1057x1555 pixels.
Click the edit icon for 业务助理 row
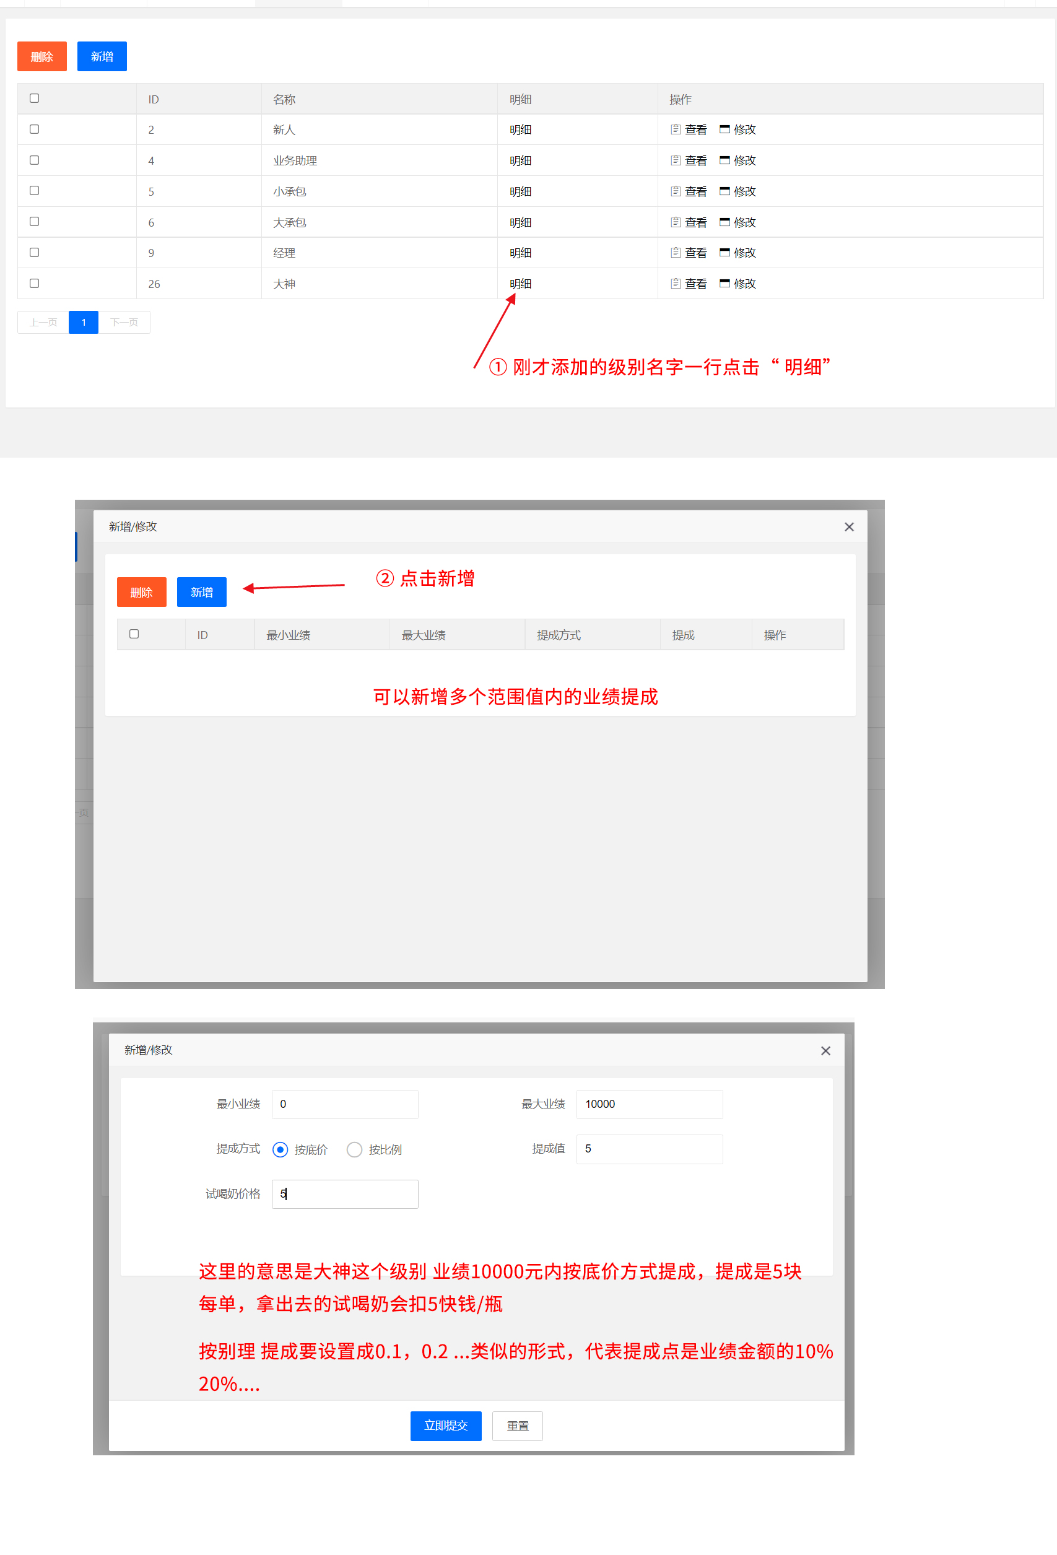click(724, 160)
